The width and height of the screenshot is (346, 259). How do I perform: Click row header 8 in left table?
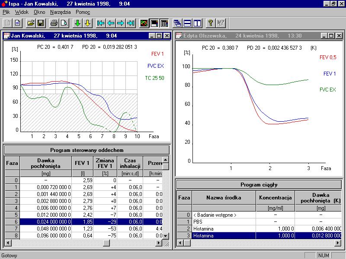coord(12,236)
